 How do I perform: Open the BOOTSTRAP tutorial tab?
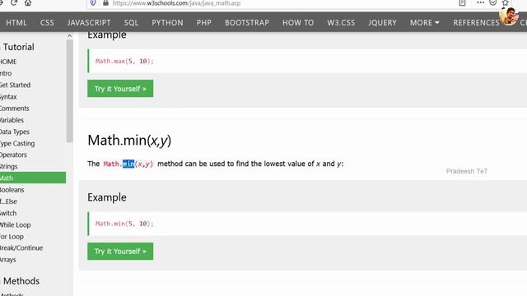tap(247, 22)
